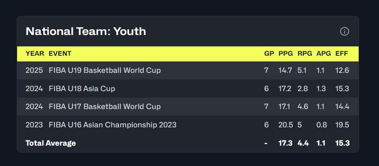This screenshot has height=166, width=379.
Task: Click the 2023 year cell
Action: pyautogui.click(x=34, y=125)
